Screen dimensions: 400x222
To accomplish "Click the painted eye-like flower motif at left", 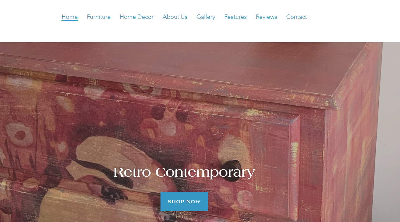I will point(19,134).
